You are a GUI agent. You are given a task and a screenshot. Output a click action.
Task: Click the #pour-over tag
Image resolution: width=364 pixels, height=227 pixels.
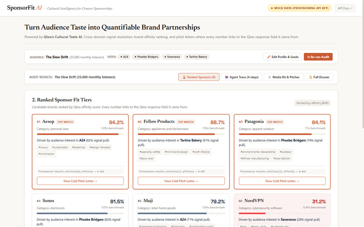point(146,159)
